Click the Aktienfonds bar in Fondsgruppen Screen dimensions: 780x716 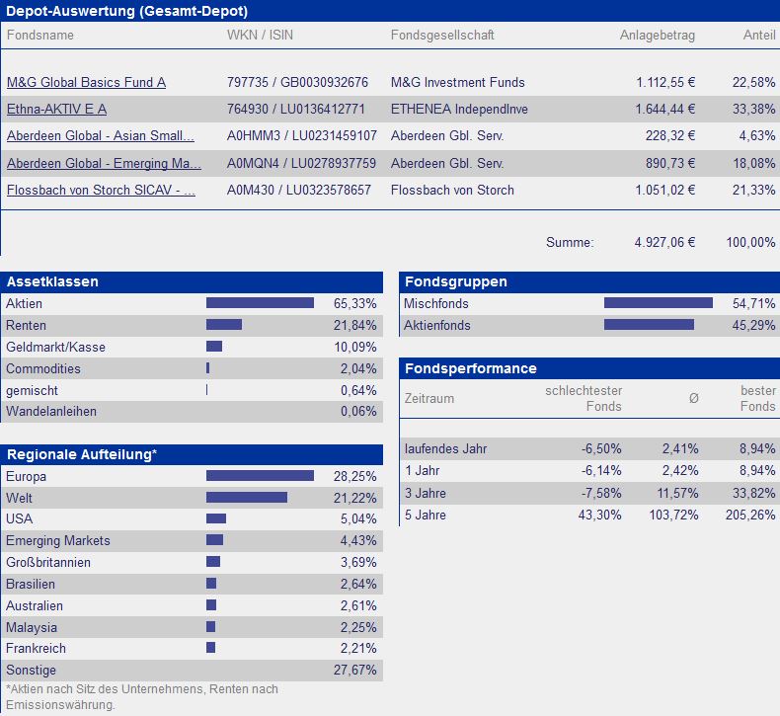click(649, 325)
